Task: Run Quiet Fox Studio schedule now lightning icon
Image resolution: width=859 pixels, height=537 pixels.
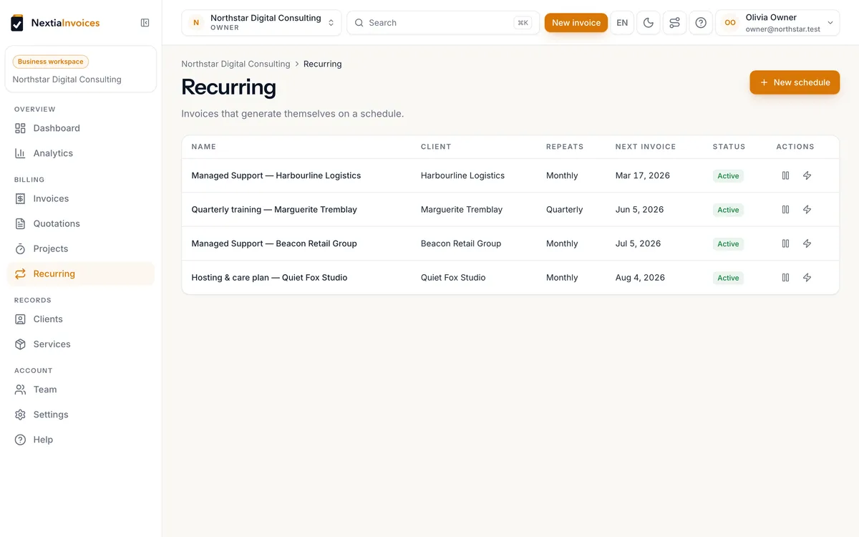Action: tap(807, 278)
